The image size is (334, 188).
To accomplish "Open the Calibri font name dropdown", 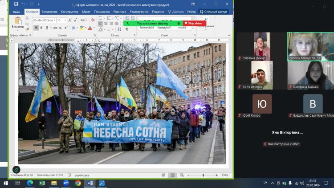I will click(x=54, y=20).
